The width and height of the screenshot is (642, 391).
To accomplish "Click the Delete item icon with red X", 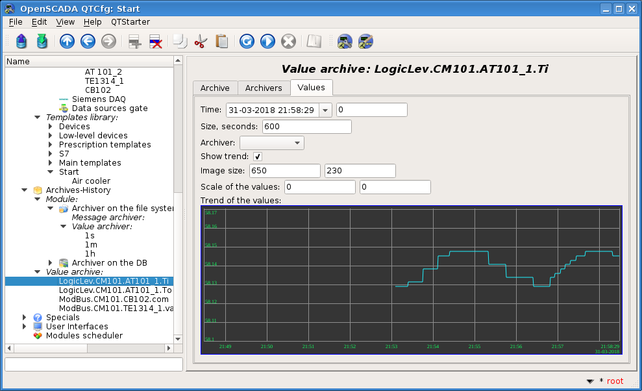I will pos(156,42).
